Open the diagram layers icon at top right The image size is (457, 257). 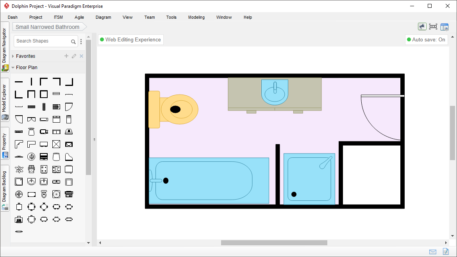tap(445, 27)
